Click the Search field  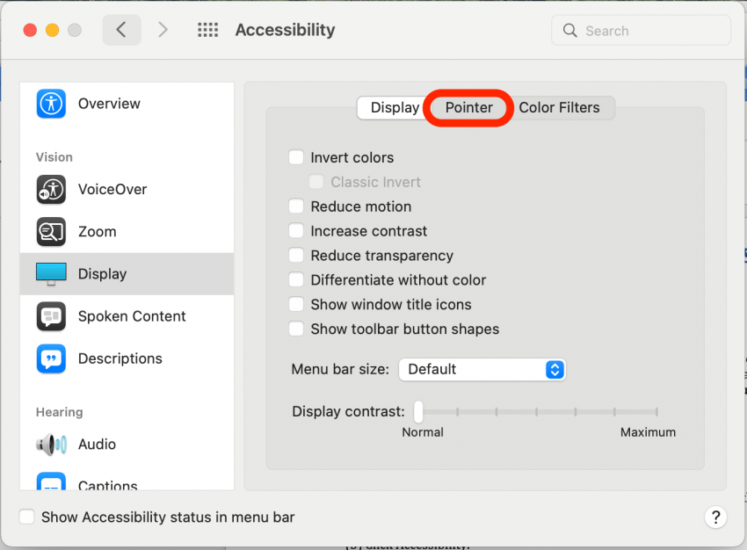point(641,31)
